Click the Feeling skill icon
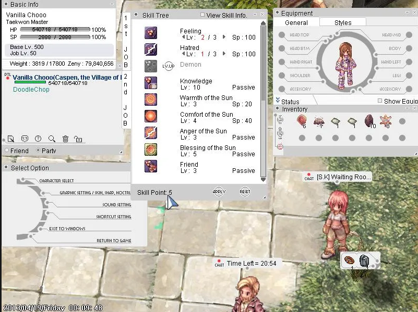This screenshot has width=418, height=312. click(150, 33)
